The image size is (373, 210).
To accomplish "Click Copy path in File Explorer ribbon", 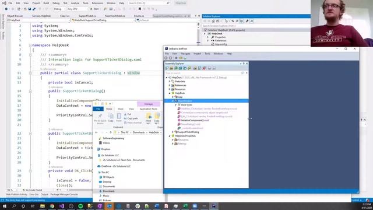I will (131, 118).
